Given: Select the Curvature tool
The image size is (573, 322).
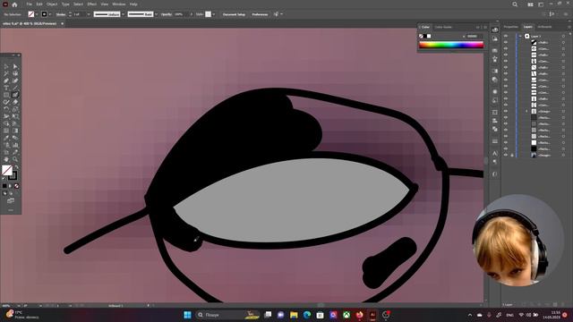Looking at the screenshot, I should (x=15, y=80).
